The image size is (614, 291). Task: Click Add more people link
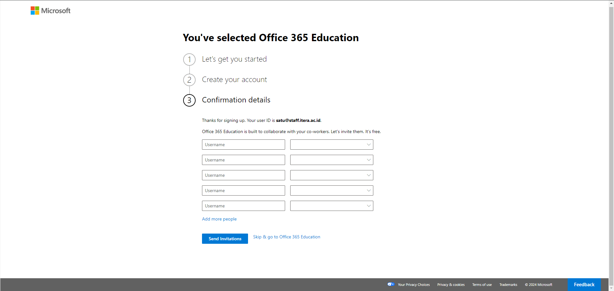coord(219,219)
